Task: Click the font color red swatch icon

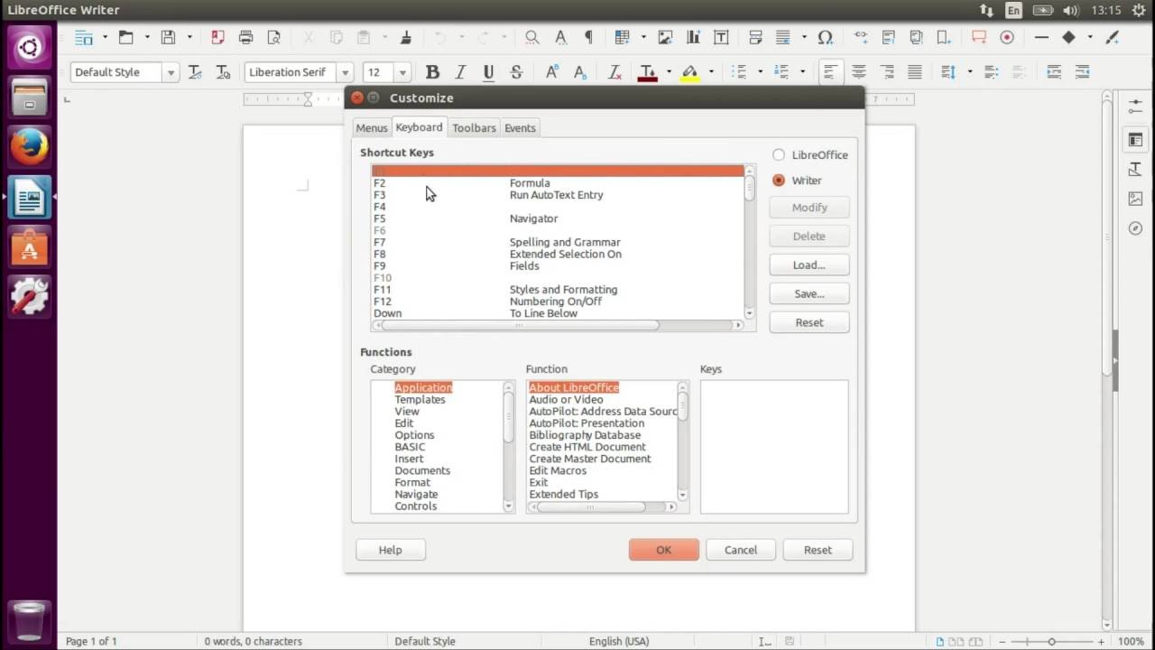Action: click(648, 72)
